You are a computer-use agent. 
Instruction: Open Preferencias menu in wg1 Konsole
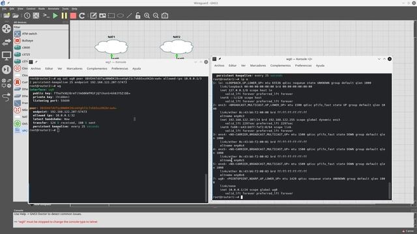point(120,68)
